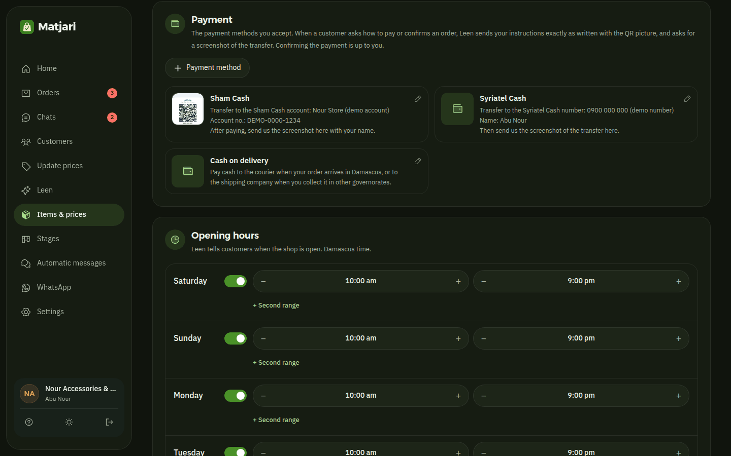The width and height of the screenshot is (731, 456).
Task: Toggle Sunday open switch
Action: (x=236, y=338)
